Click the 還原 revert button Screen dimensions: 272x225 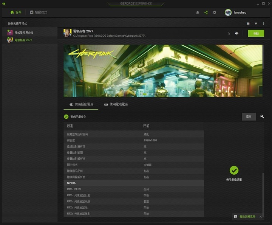[x=249, y=117]
